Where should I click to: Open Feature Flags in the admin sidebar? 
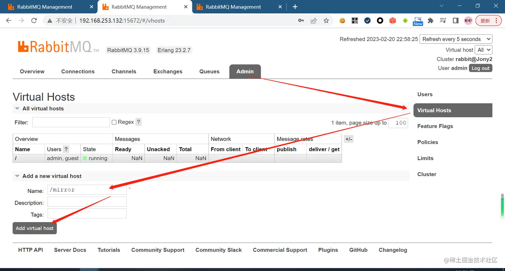point(435,126)
